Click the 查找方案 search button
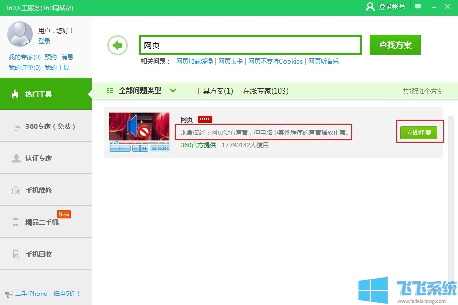458x305 pixels. click(x=395, y=44)
